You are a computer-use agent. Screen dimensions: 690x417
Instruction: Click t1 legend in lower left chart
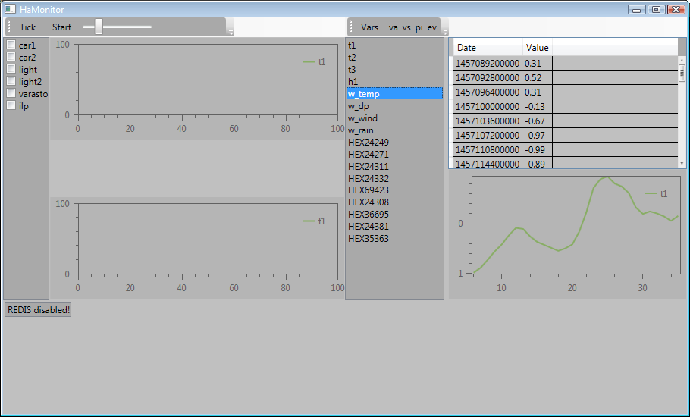tap(315, 221)
